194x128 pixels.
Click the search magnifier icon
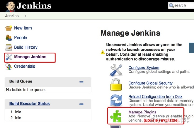pyautogui.click(x=171, y=5)
